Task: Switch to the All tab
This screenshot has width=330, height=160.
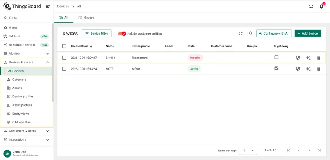Action: (64, 18)
